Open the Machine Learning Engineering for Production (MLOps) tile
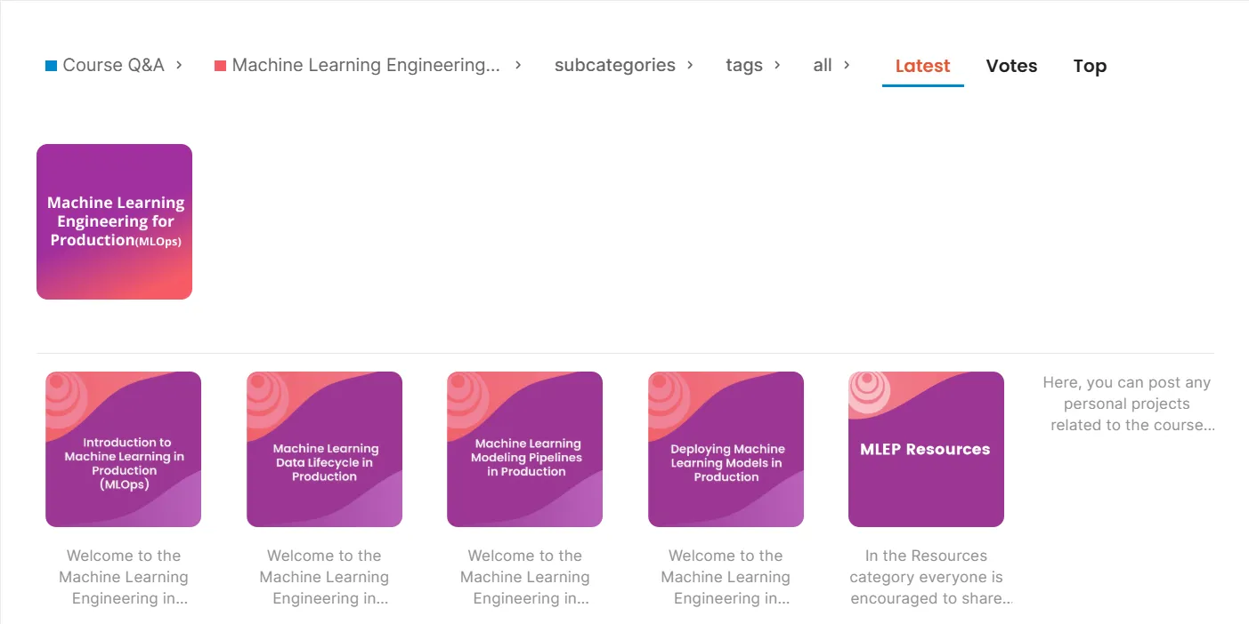Image resolution: width=1249 pixels, height=624 pixels. click(x=114, y=221)
